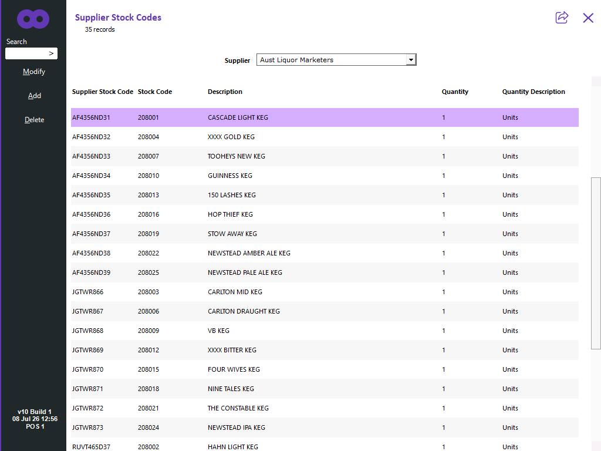This screenshot has height=451, width=601.
Task: Click quantity 1 in GUINNESS KEG row
Action: tap(444, 176)
